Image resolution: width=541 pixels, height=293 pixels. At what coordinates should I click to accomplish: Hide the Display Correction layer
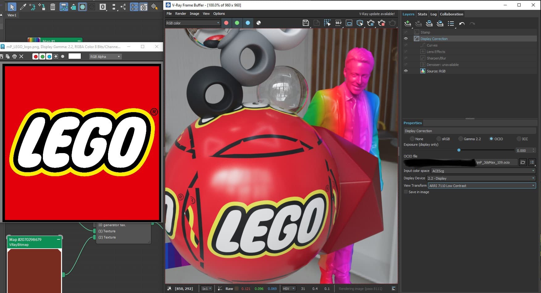tap(406, 39)
